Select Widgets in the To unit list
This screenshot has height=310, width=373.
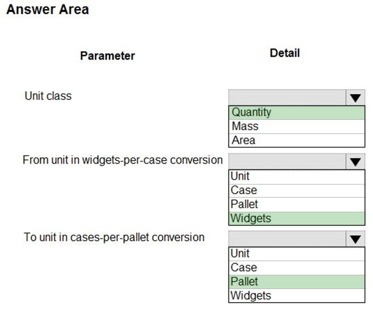click(x=296, y=296)
